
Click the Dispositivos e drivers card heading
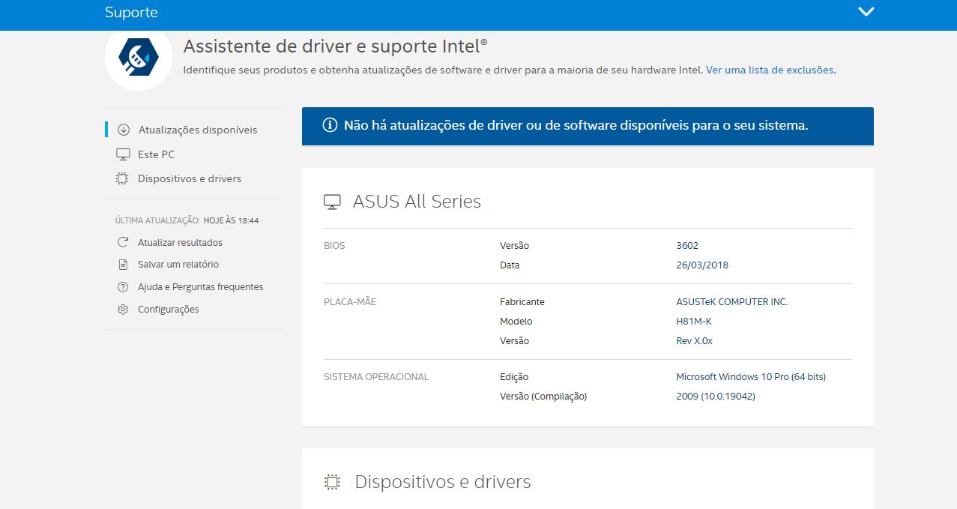(443, 481)
